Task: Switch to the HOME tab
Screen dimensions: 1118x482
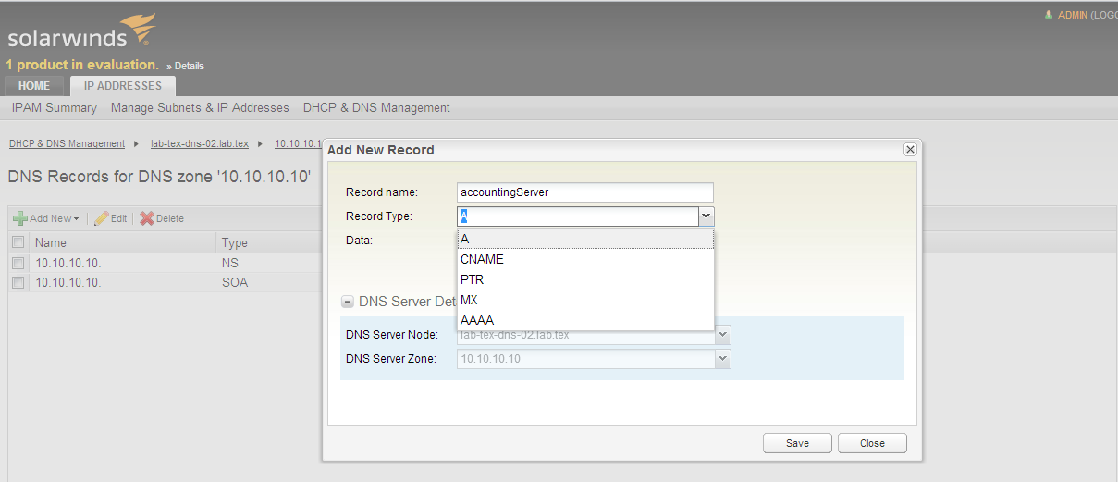Action: click(x=34, y=86)
